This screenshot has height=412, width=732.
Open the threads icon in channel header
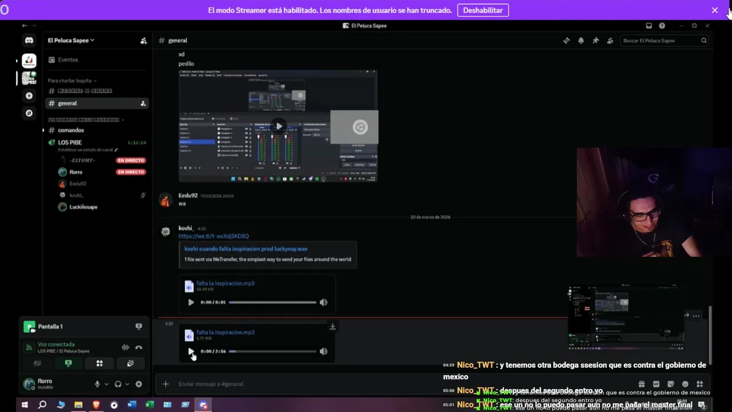[566, 41]
